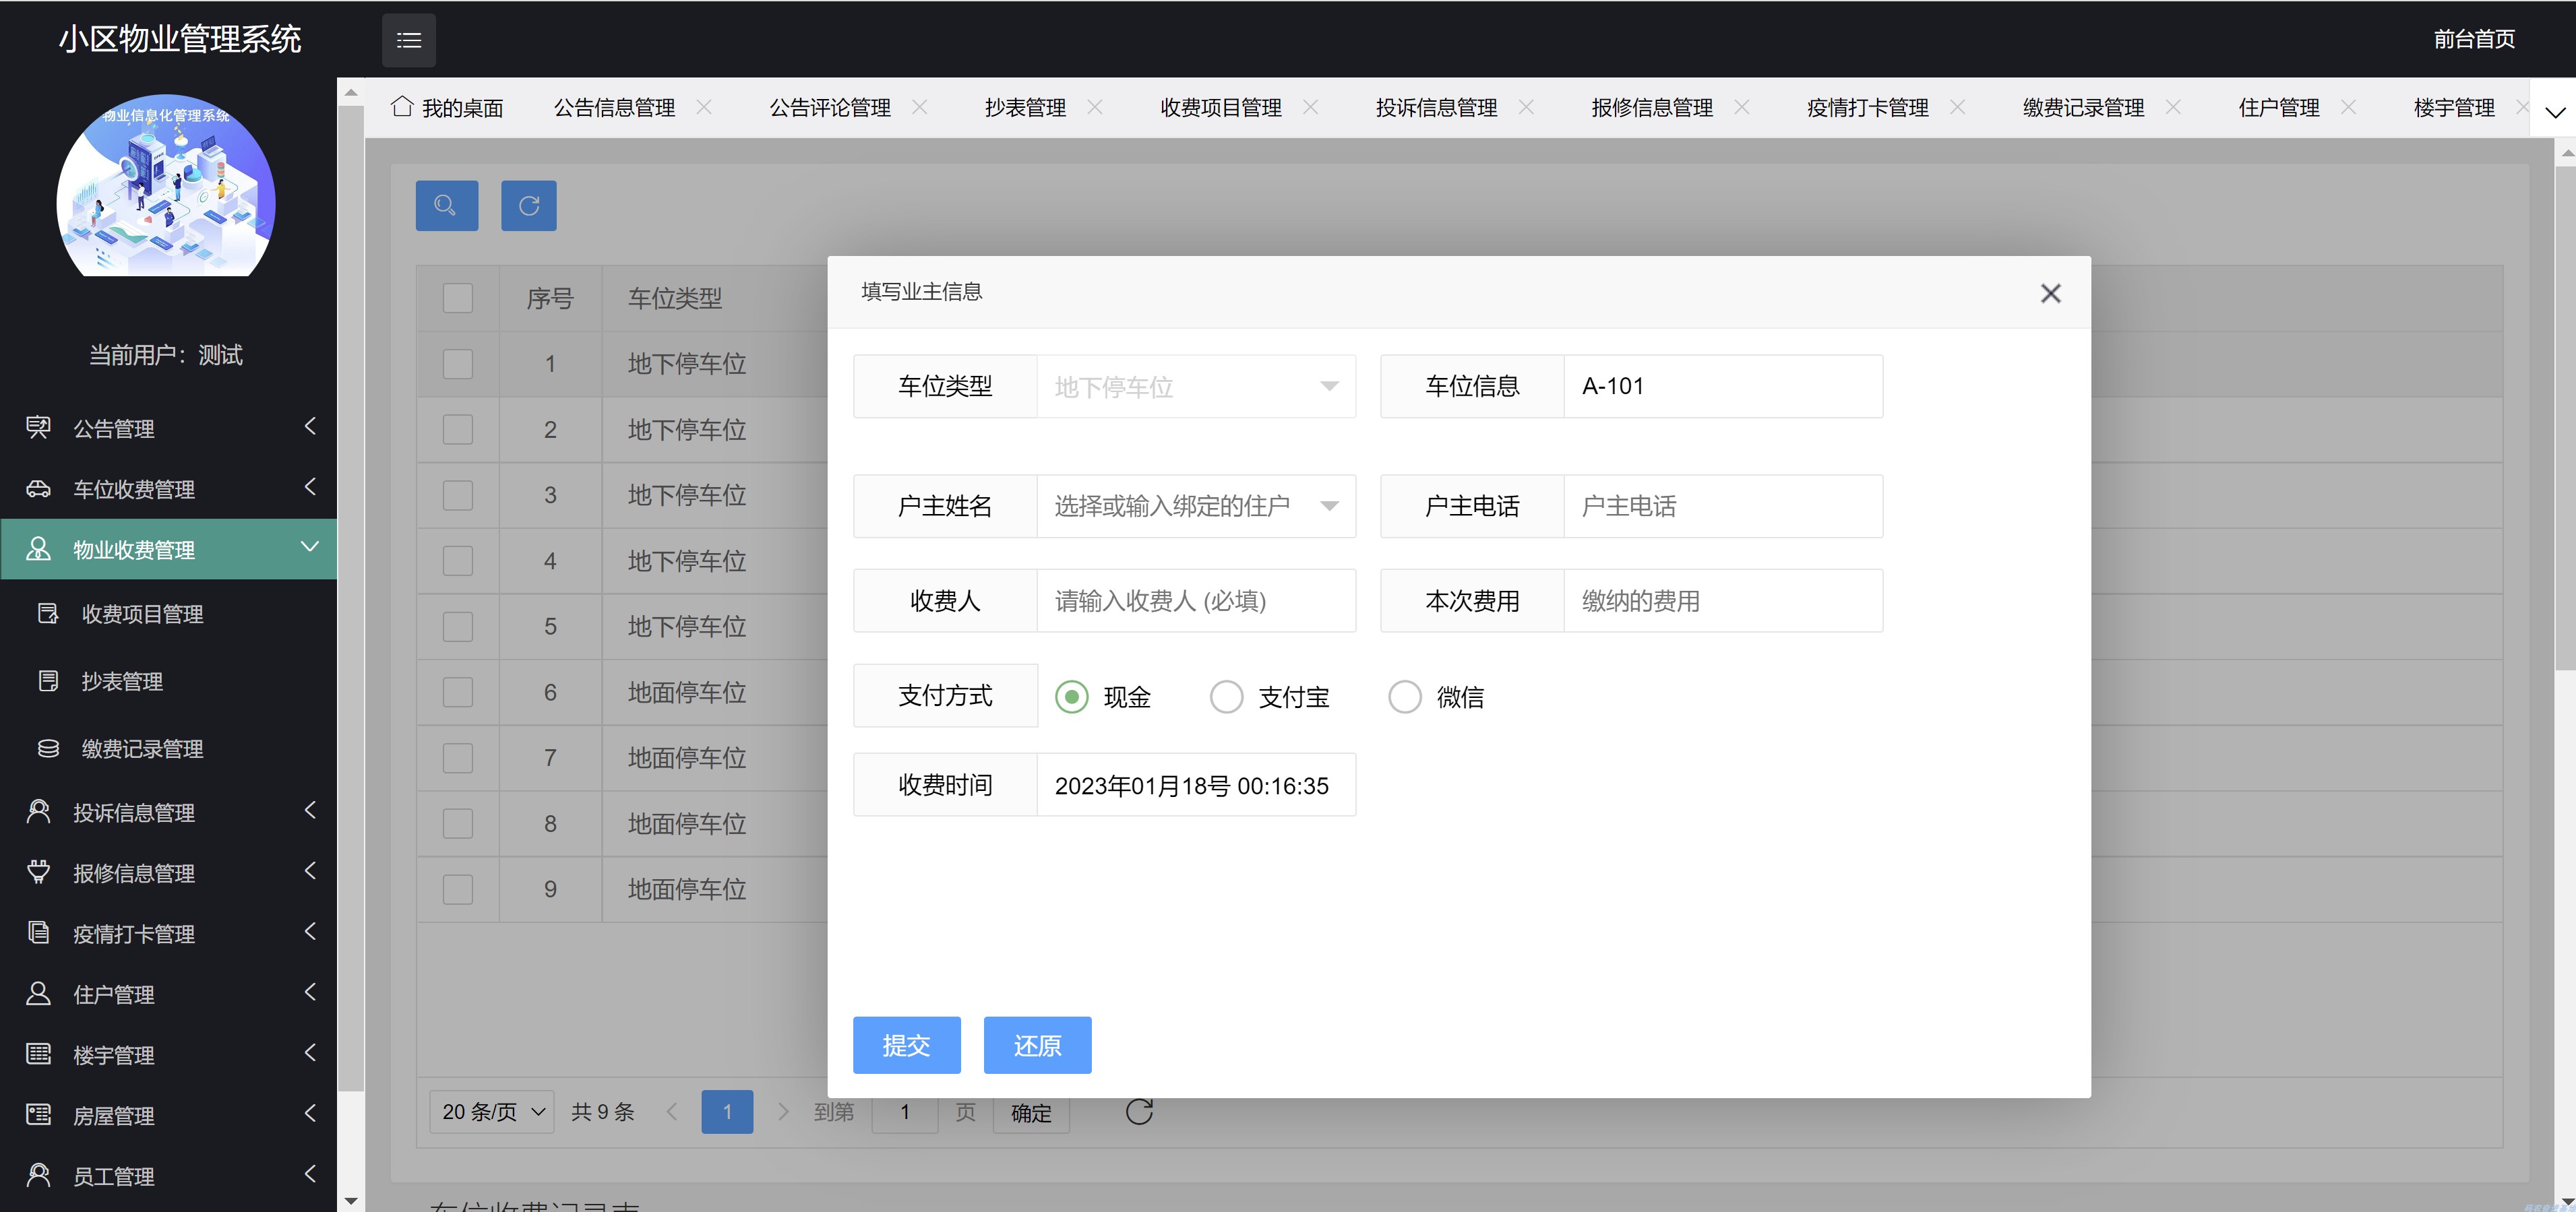Click the 公告管理 megaphone icon in sidebar
Viewport: 2576px width, 1212px height.
38,428
